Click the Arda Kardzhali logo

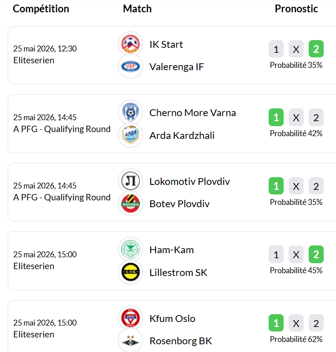130,135
